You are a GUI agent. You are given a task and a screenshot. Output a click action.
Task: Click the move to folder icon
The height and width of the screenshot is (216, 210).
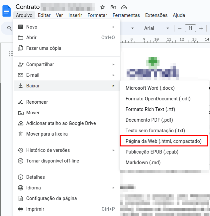pos(113,7)
